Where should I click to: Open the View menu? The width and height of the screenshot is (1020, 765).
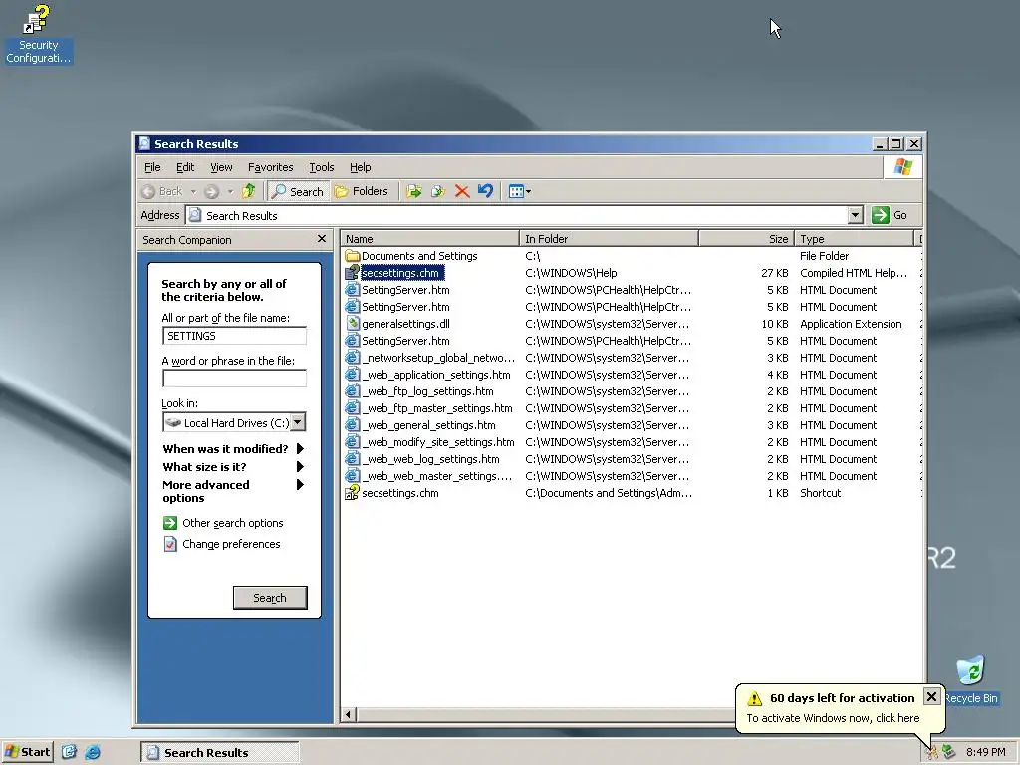(x=221, y=167)
